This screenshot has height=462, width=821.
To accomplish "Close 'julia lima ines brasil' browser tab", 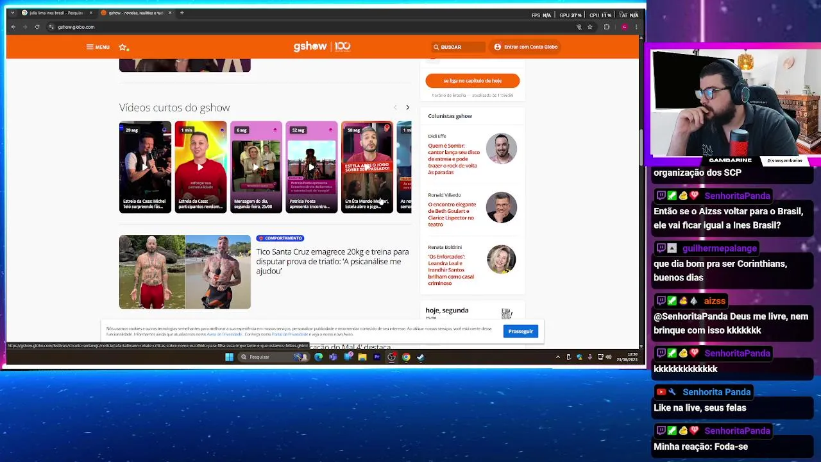I will (x=91, y=13).
